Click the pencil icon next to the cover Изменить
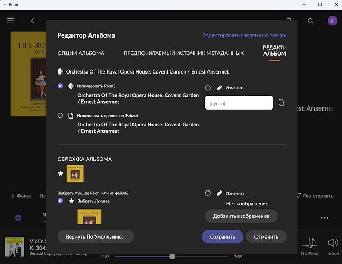 tap(220, 193)
